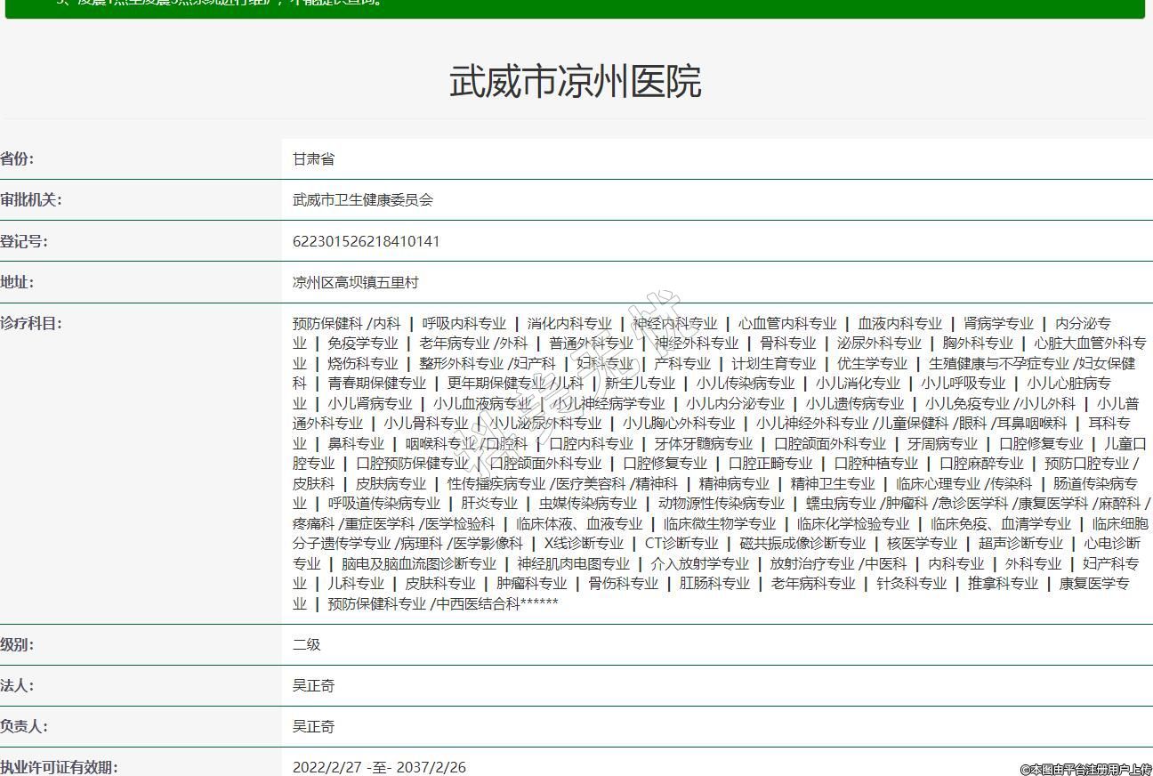
Task: Click the province value 甘肃省
Action: coord(313,158)
